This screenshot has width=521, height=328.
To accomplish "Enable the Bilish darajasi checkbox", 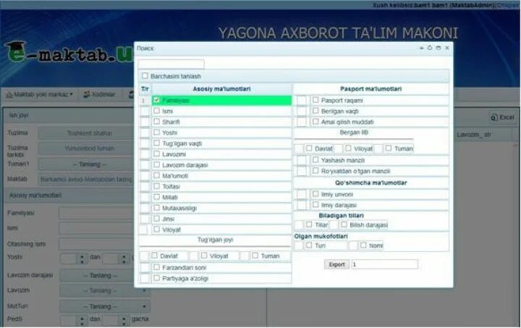I will pyautogui.click(x=344, y=224).
